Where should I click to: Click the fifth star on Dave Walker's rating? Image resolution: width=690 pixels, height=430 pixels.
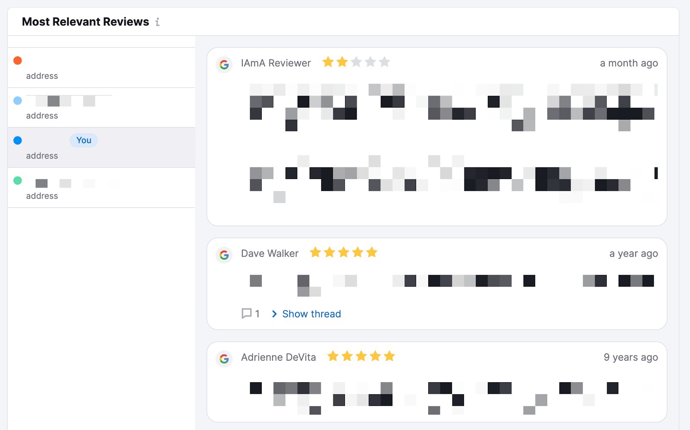[x=372, y=252]
